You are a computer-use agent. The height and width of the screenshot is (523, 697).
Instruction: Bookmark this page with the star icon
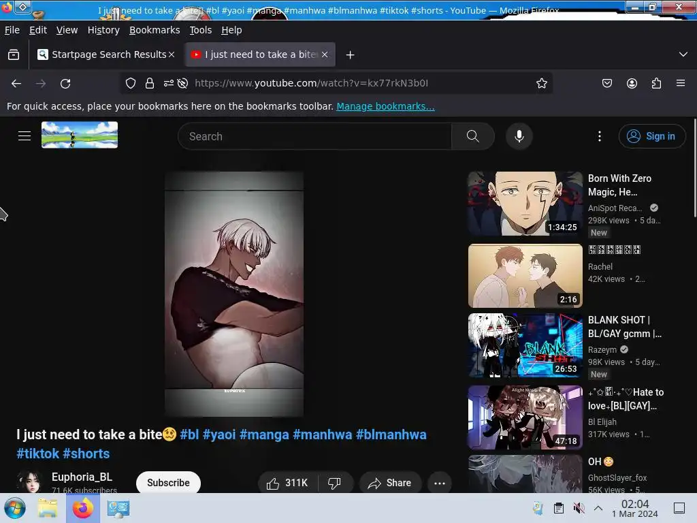click(x=541, y=83)
